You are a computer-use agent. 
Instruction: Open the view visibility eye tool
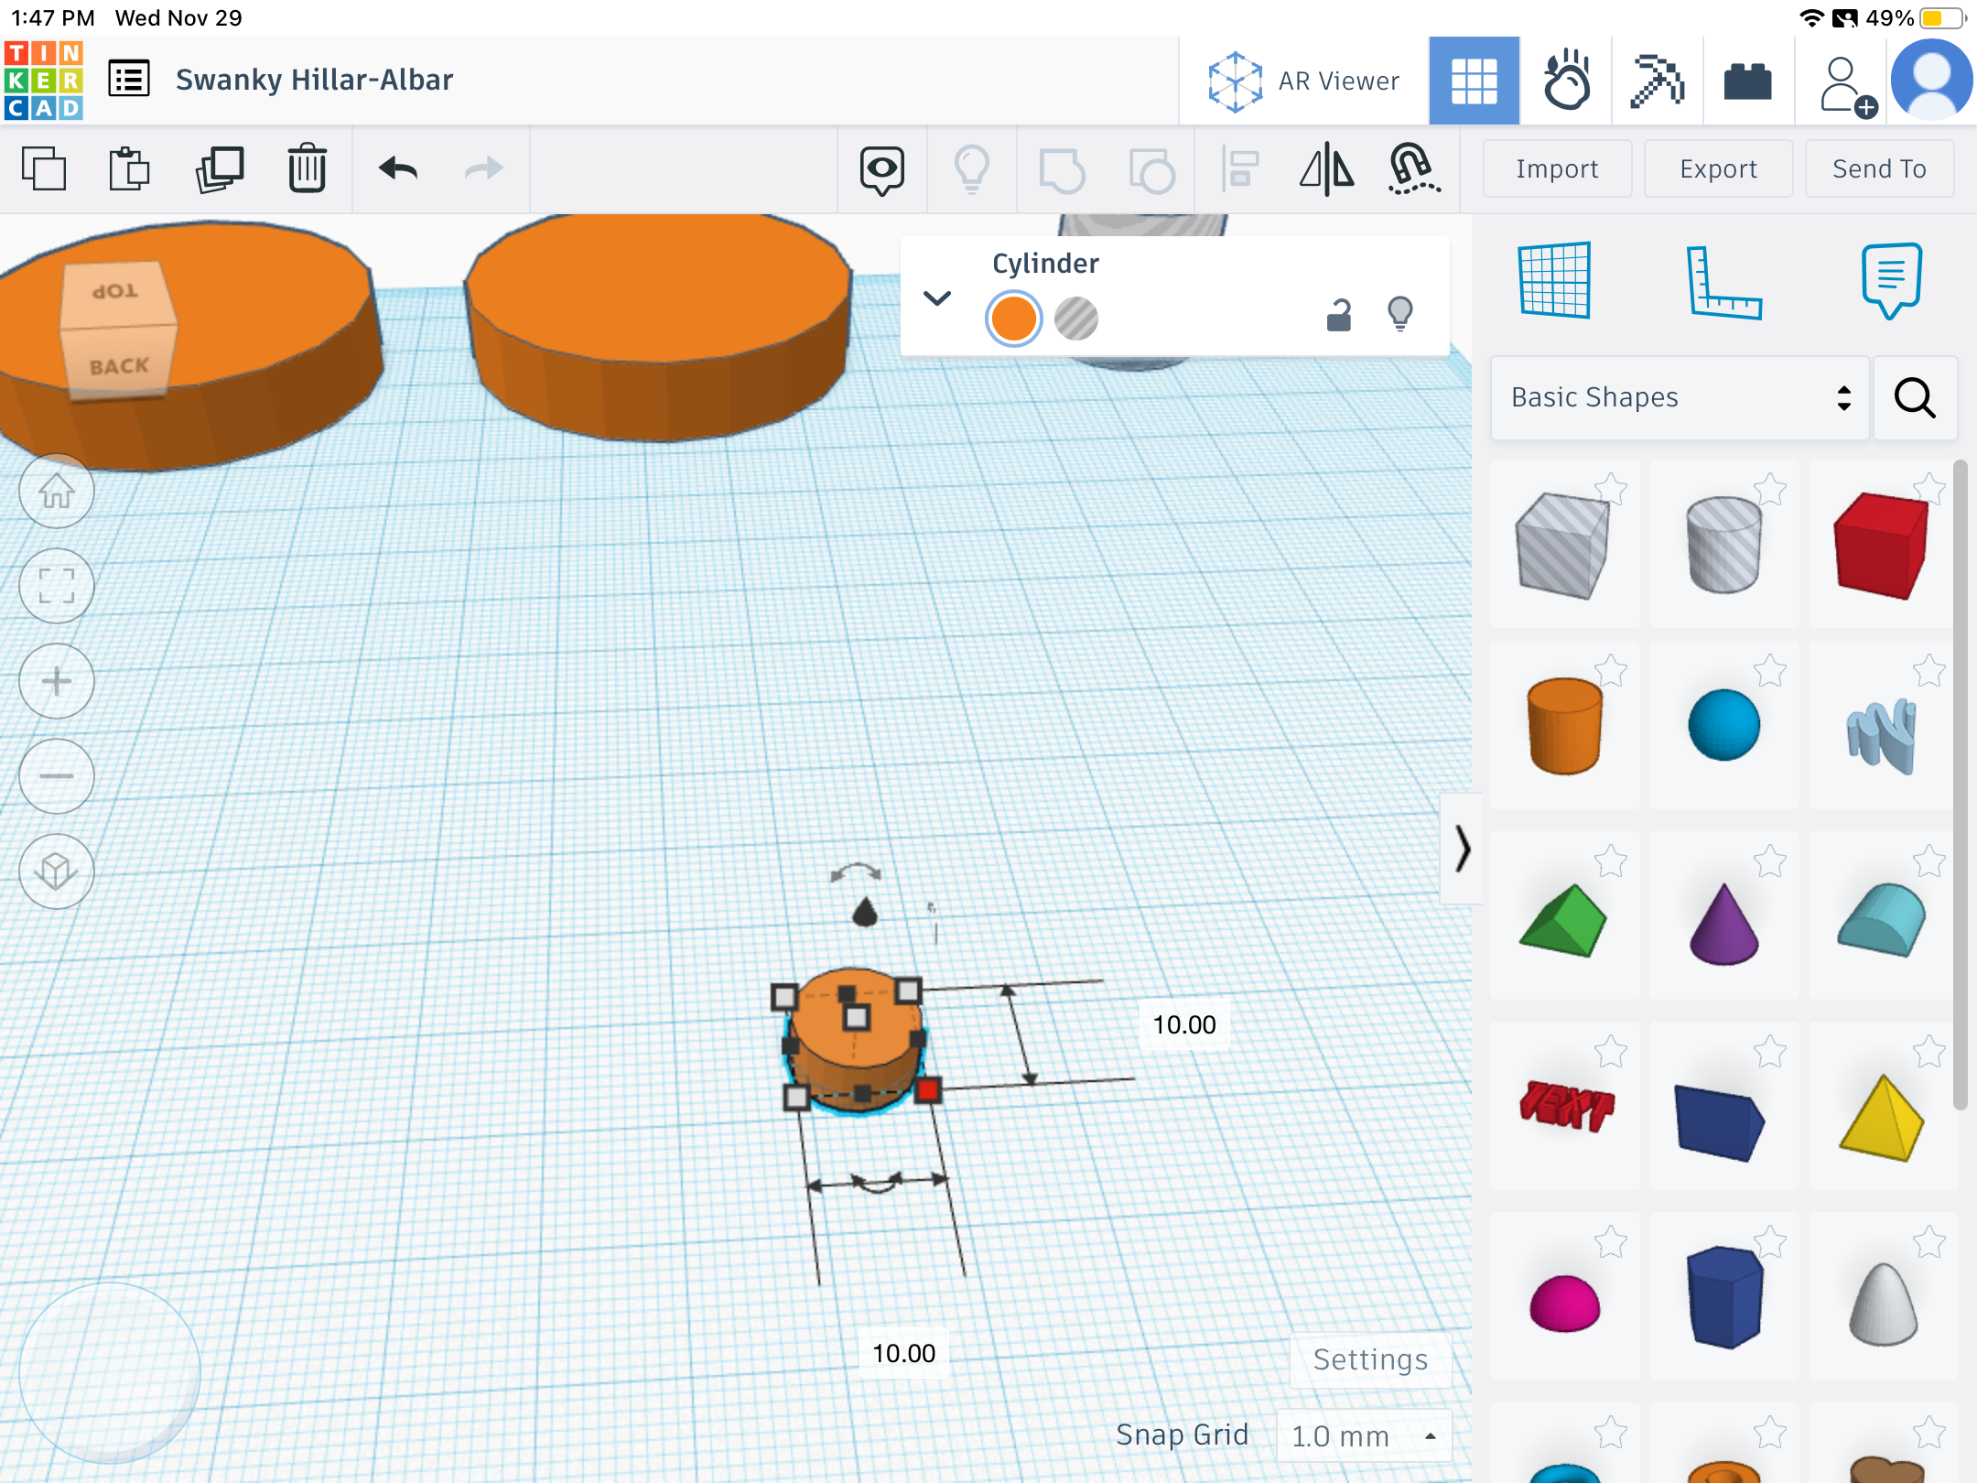coord(882,170)
